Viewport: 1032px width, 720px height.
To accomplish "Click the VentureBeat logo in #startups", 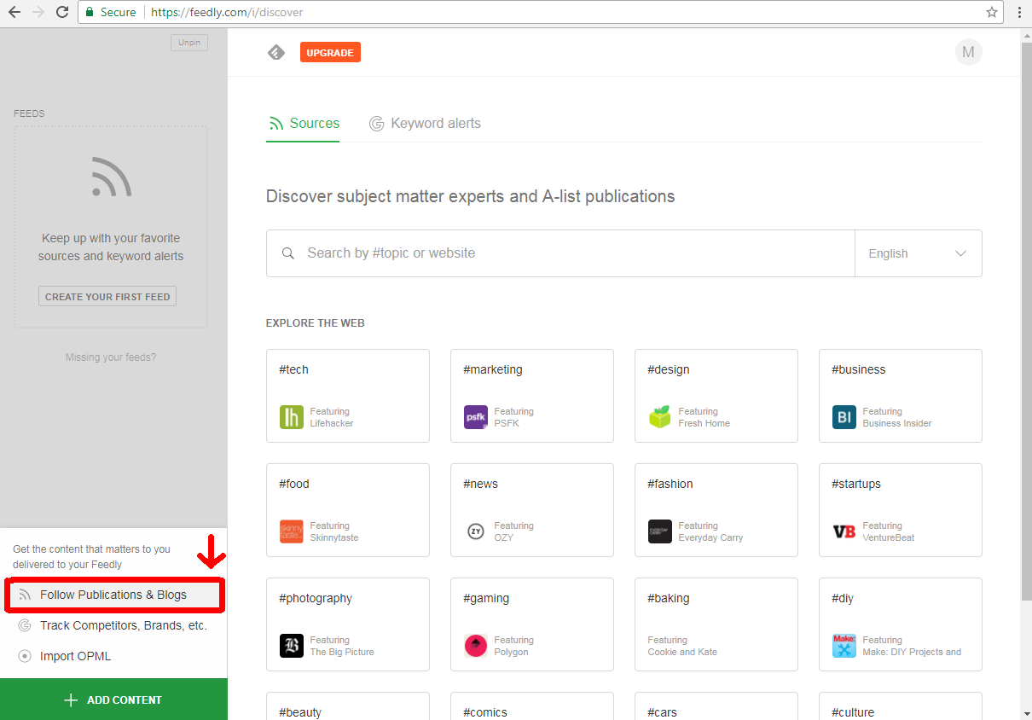I will [844, 531].
